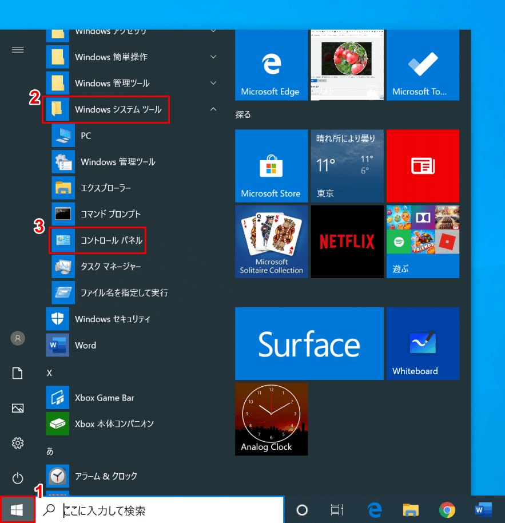Viewport: 505px width, 523px height.
Task: Open the Microsoft To Do tile
Action: click(423, 65)
